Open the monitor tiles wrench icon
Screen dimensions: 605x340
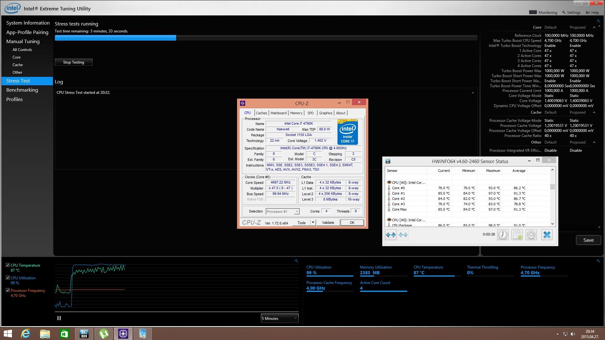[598, 261]
